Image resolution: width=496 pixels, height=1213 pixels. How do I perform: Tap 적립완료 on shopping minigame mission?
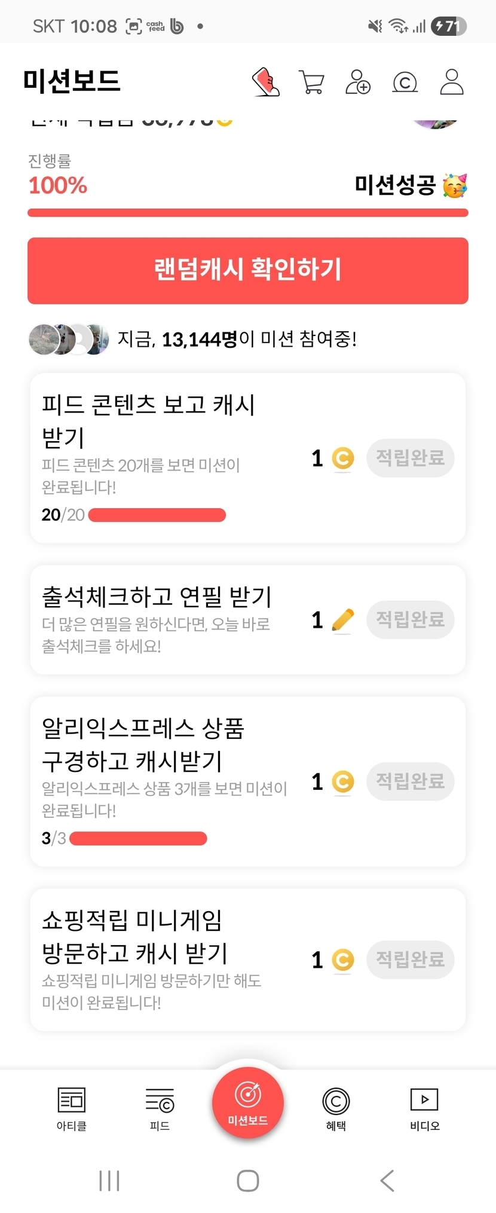click(x=410, y=960)
